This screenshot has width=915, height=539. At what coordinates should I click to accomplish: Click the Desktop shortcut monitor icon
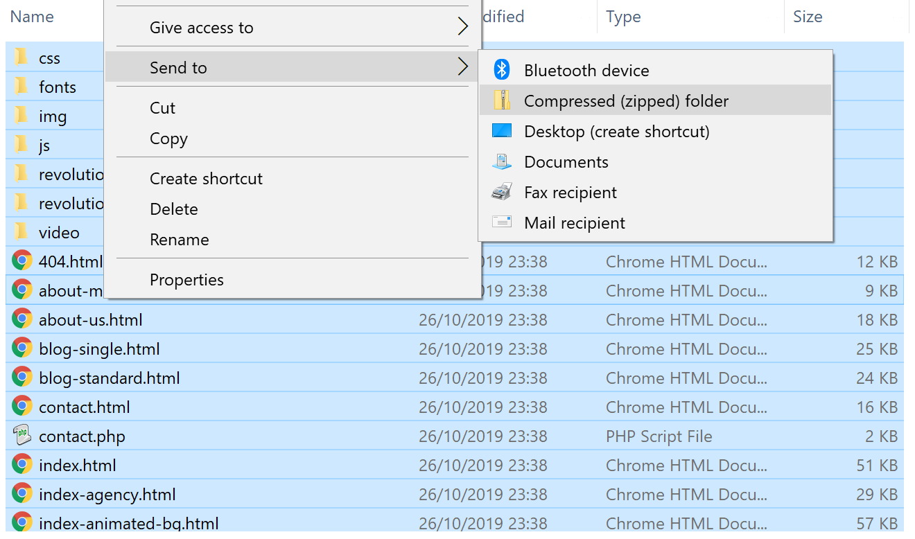tap(502, 132)
